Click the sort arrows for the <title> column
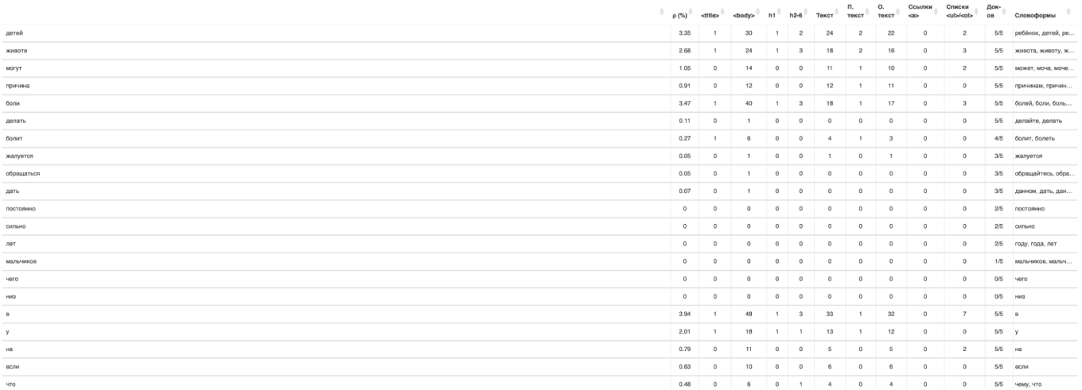The height and width of the screenshot is (390, 1082). (723, 13)
